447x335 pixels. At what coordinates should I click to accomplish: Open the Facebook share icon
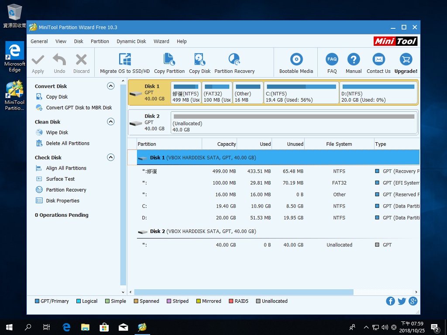390,301
